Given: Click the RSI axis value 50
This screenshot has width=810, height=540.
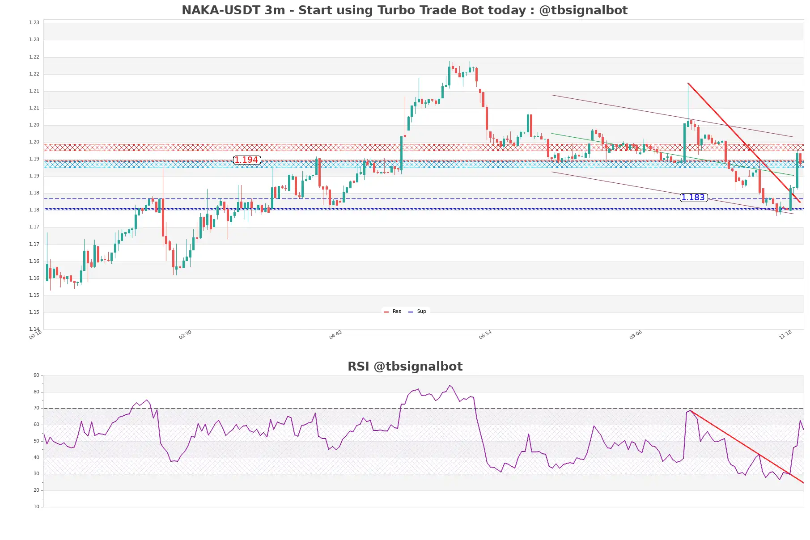Looking at the screenshot, I should (x=36, y=441).
